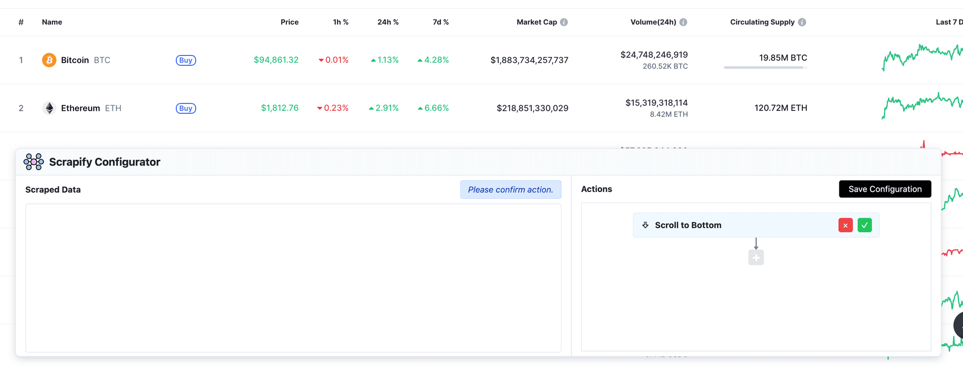Click Save Configuration
This screenshot has height=369, width=963.
[885, 189]
